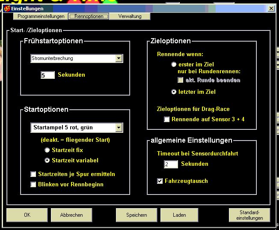This screenshot has height=230, width=279.
Task: Select the Rennoptionen tab
Action: [x=89, y=16]
